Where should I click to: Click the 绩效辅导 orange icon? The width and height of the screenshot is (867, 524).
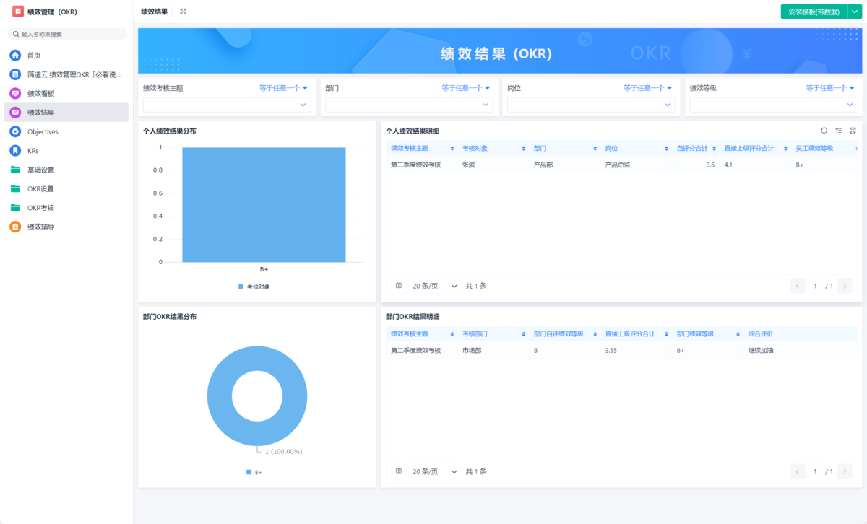pyautogui.click(x=15, y=227)
